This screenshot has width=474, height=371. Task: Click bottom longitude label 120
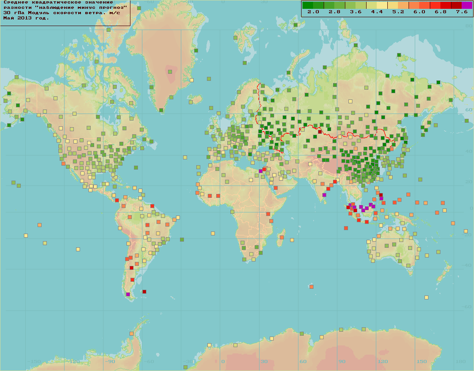pos(382,361)
